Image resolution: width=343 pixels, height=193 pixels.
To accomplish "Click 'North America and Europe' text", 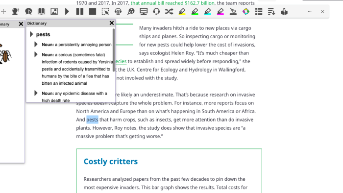I will (106, 111).
